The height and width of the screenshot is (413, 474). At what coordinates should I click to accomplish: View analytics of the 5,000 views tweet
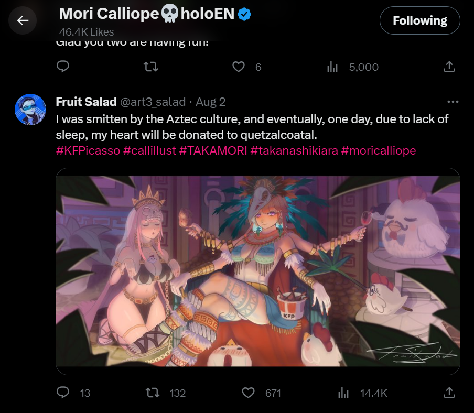[332, 67]
